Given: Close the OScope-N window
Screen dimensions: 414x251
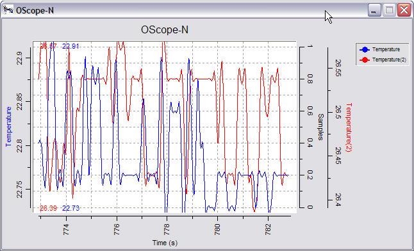Looking at the screenshot, I should point(404,10).
